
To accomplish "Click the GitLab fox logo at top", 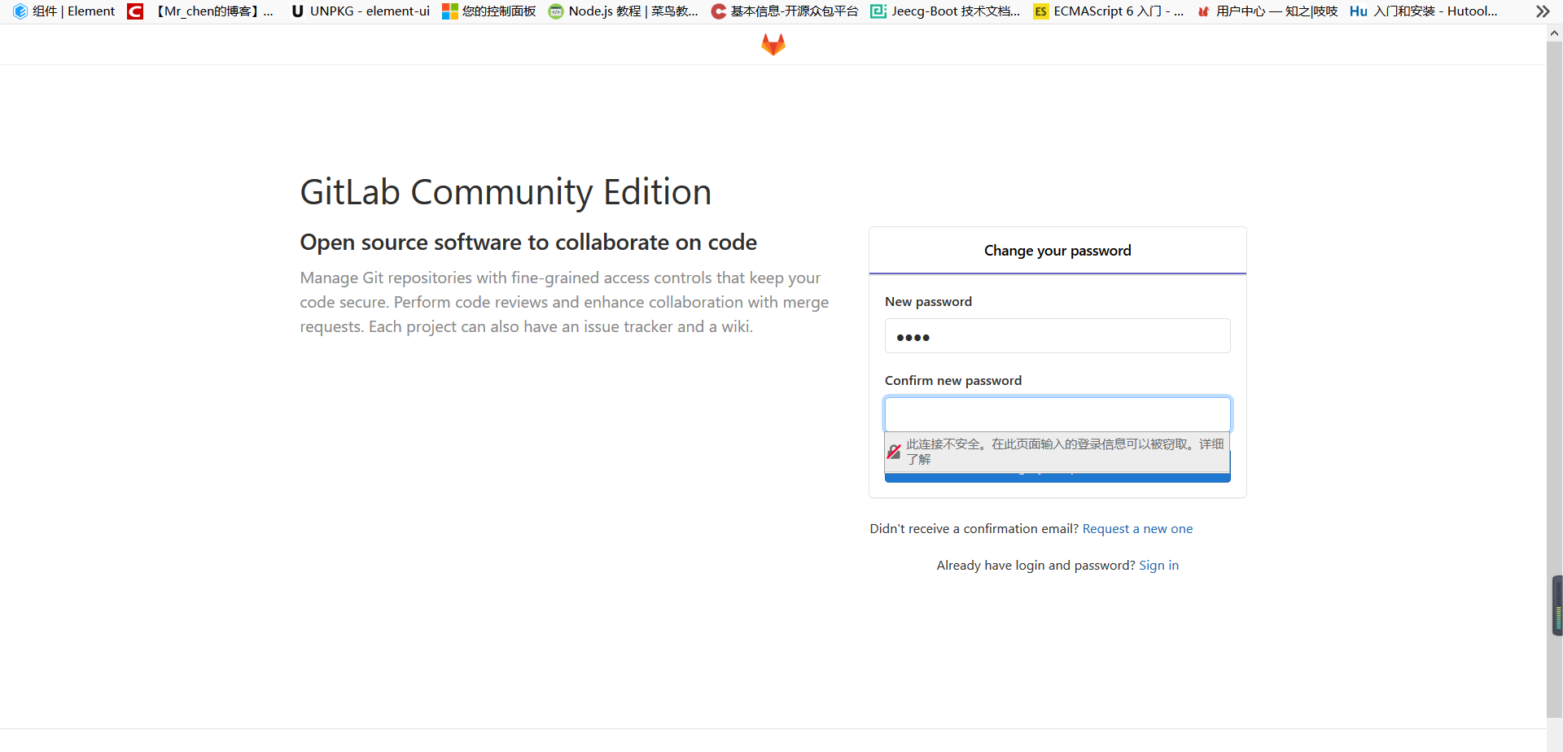I will 773,45.
